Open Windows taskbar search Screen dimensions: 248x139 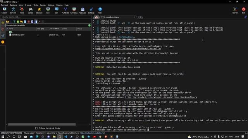[x=8, y=137]
